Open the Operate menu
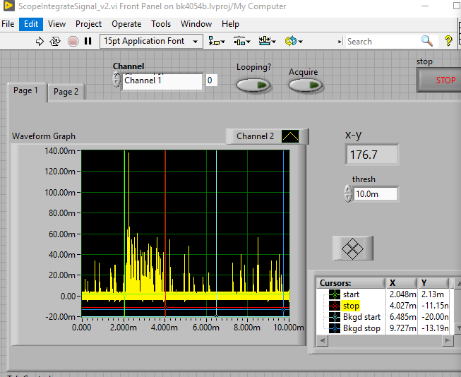 click(x=126, y=24)
